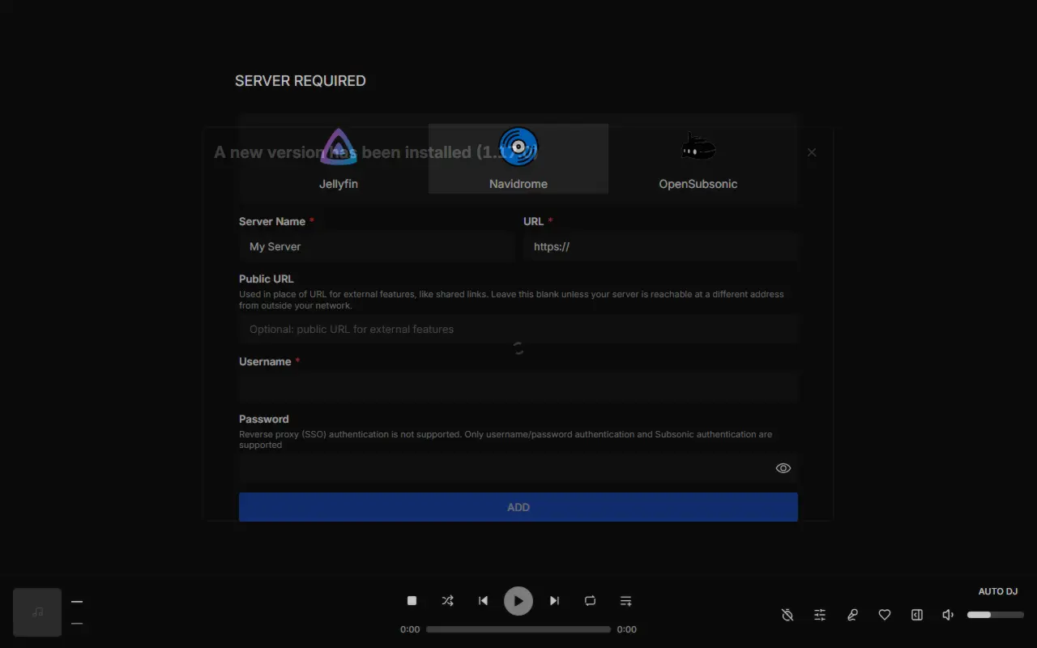Mute audio with the speaker icon
The height and width of the screenshot is (648, 1037).
pos(948,615)
